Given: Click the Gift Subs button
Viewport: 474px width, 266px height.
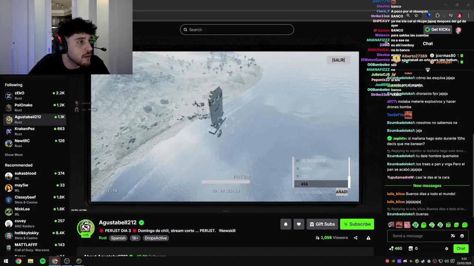Looking at the screenshot, I should [322, 224].
